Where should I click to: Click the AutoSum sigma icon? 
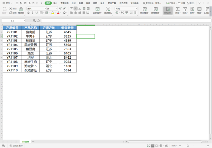(178, 9)
